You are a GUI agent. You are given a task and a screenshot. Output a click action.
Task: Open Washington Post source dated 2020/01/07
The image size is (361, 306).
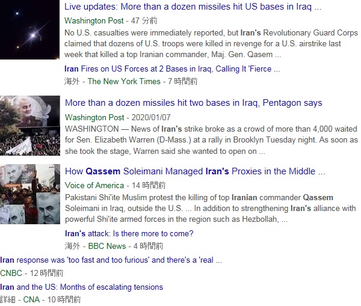click(94, 117)
